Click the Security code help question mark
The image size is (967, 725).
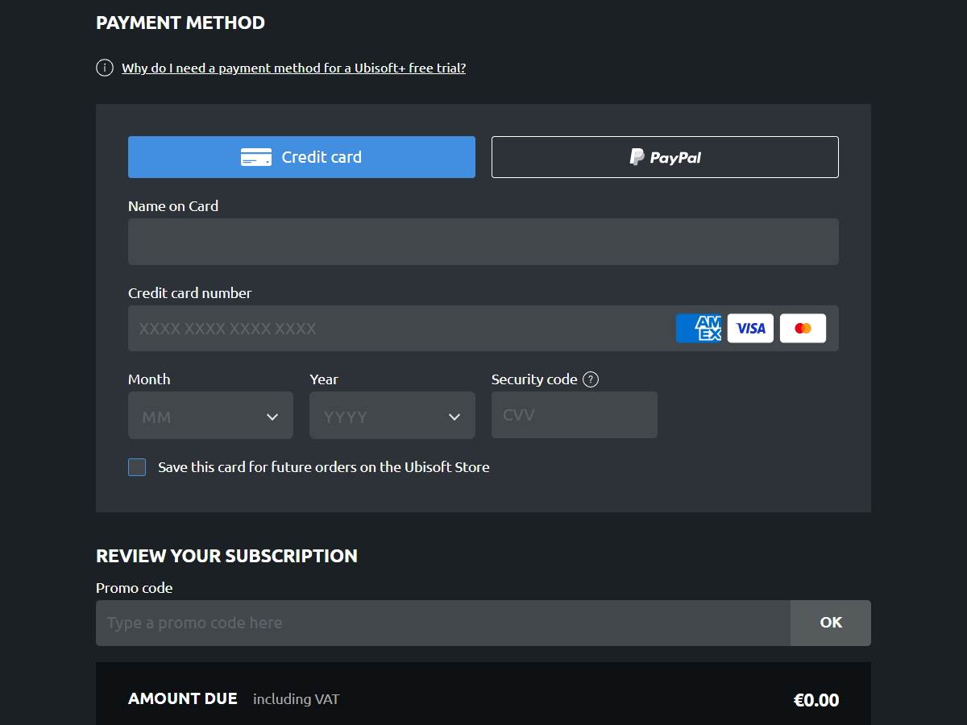[x=591, y=379]
